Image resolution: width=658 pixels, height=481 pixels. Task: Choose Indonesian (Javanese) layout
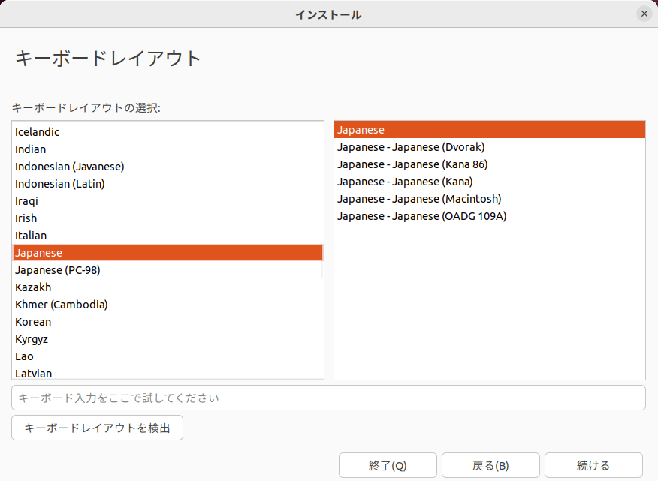pyautogui.click(x=168, y=166)
